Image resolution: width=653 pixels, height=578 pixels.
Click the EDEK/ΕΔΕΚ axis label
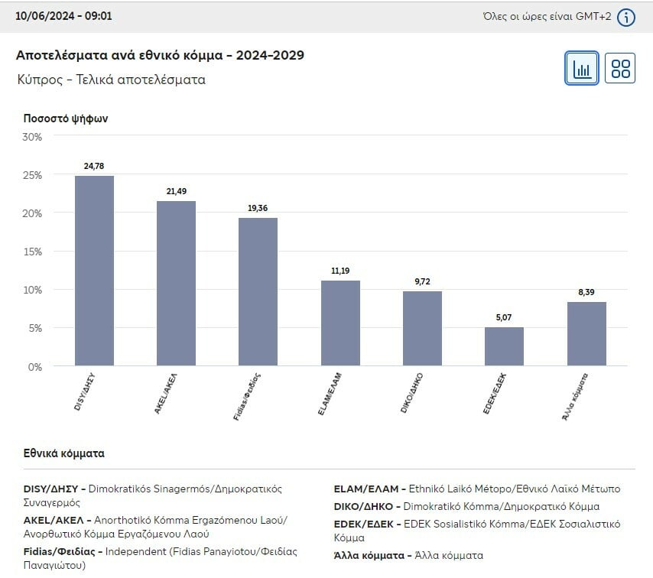[494, 394]
